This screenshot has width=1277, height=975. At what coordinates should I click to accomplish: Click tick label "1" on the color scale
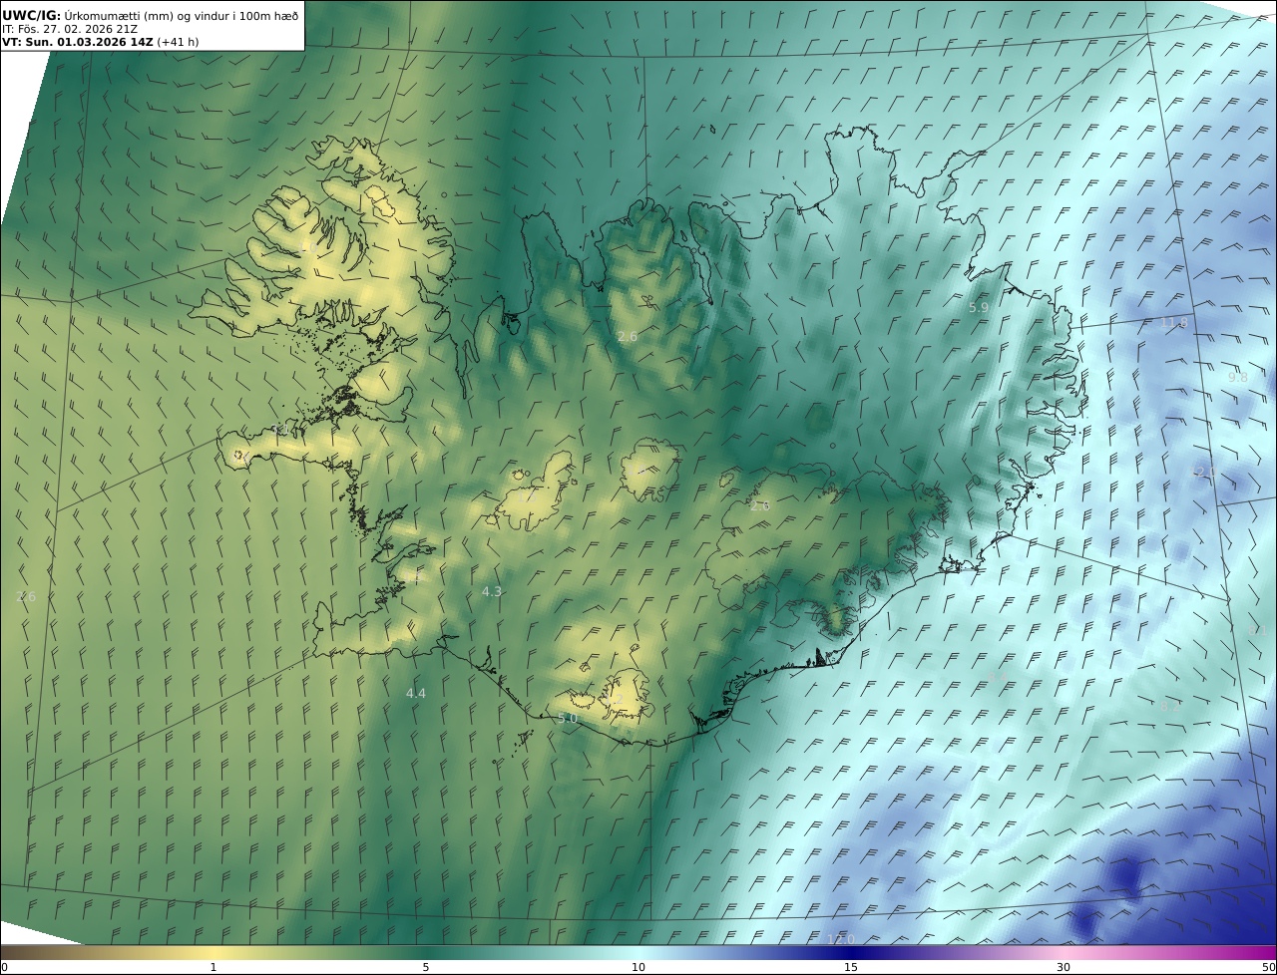[213, 967]
